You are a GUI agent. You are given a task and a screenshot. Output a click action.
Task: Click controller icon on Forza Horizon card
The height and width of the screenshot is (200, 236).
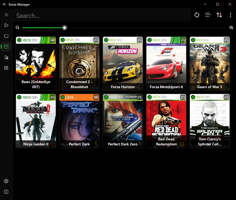pos(139,40)
